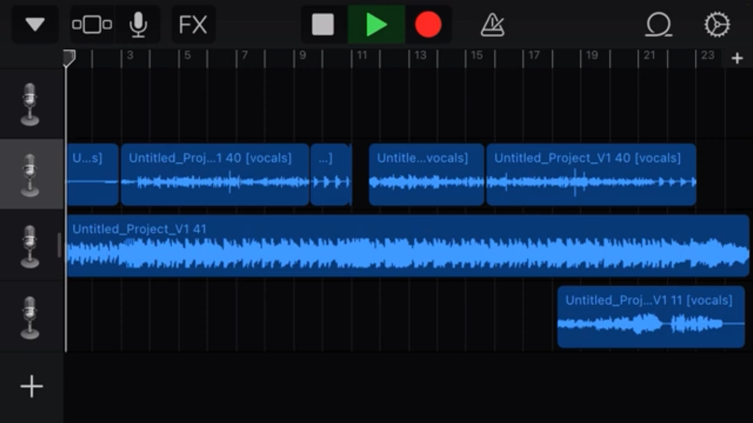Tap bar 7 on the ruler
This screenshot has height=423, width=753.
[245, 55]
